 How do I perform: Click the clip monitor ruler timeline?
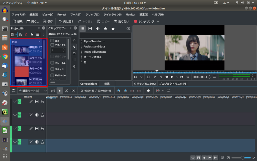195,72
